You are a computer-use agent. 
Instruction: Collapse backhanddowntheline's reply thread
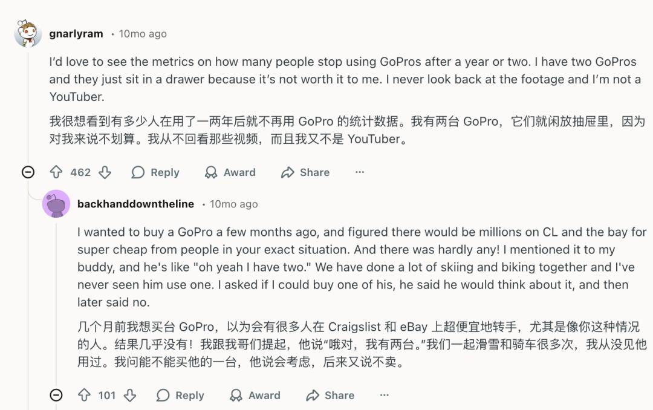coord(56,395)
